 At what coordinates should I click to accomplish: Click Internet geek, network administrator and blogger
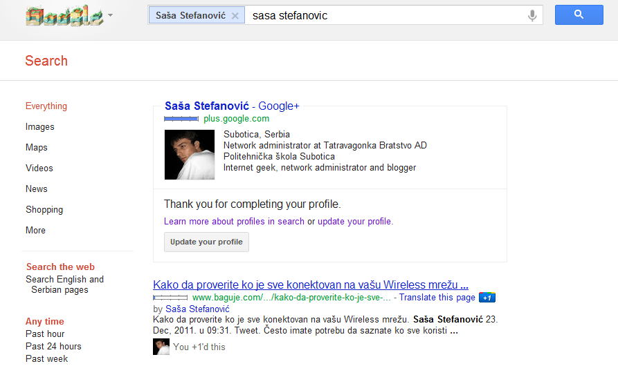320,168
